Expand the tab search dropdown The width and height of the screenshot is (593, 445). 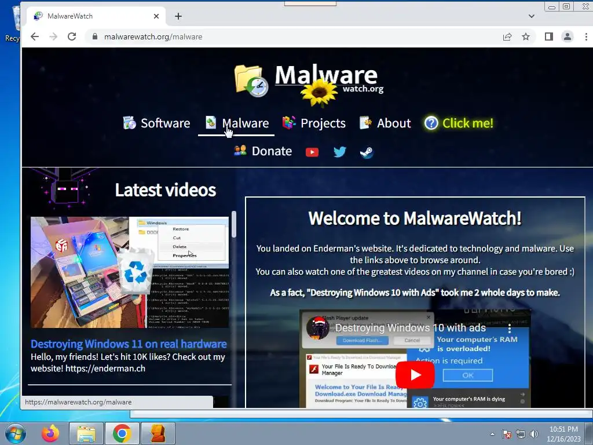532,16
